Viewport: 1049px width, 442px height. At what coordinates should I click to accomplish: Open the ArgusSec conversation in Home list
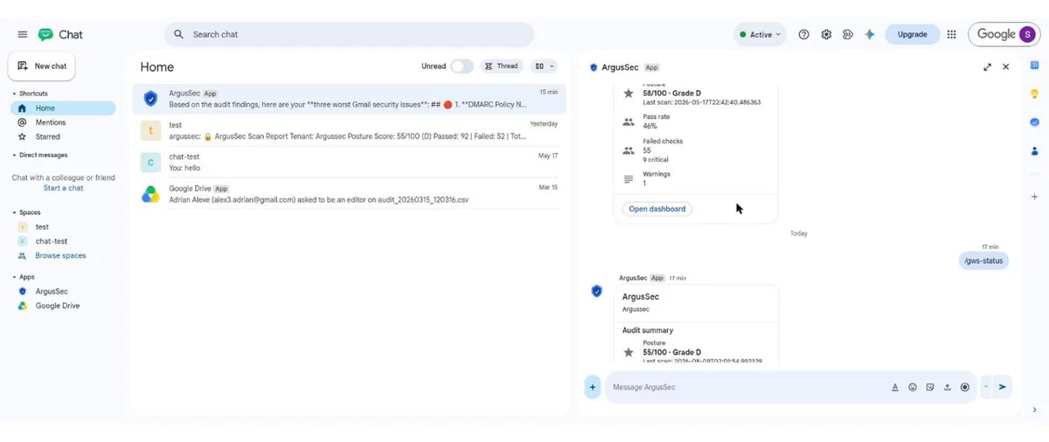pyautogui.click(x=350, y=99)
